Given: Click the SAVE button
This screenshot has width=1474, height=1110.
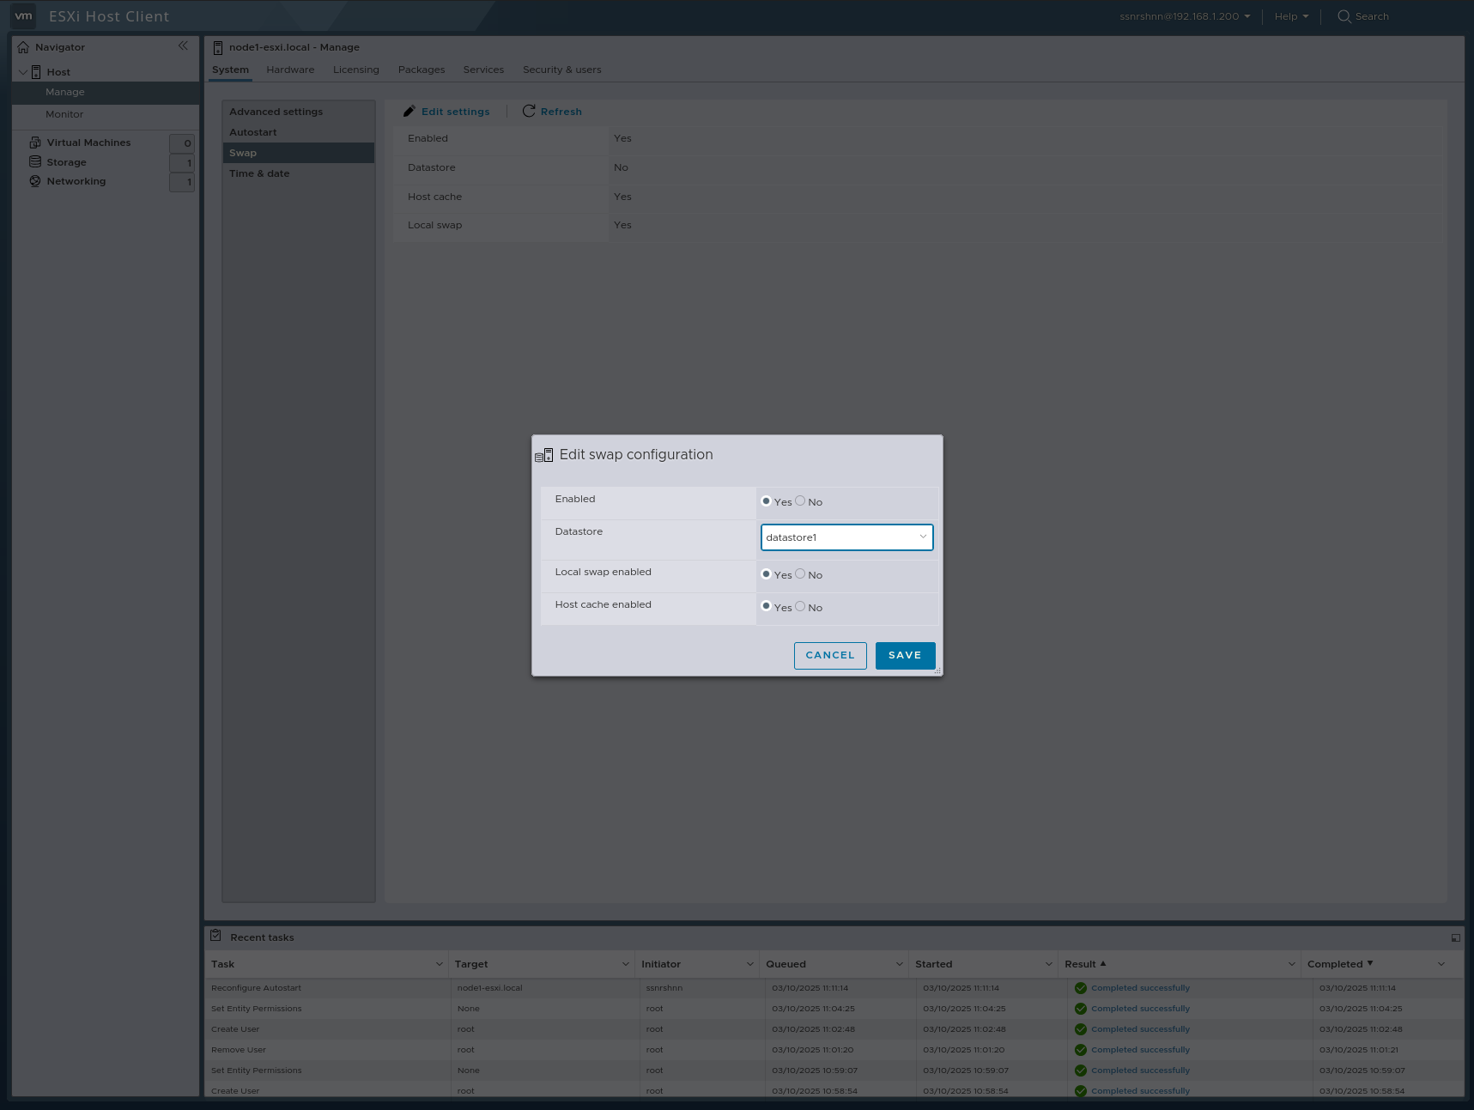Looking at the screenshot, I should pyautogui.click(x=904, y=655).
